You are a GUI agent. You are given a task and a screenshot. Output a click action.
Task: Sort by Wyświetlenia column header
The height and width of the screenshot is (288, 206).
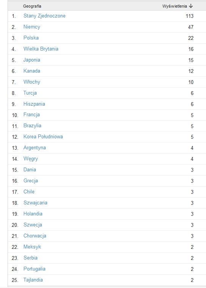click(x=175, y=6)
